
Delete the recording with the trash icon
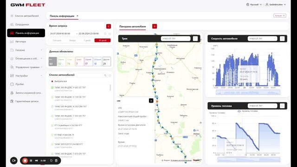point(56,161)
